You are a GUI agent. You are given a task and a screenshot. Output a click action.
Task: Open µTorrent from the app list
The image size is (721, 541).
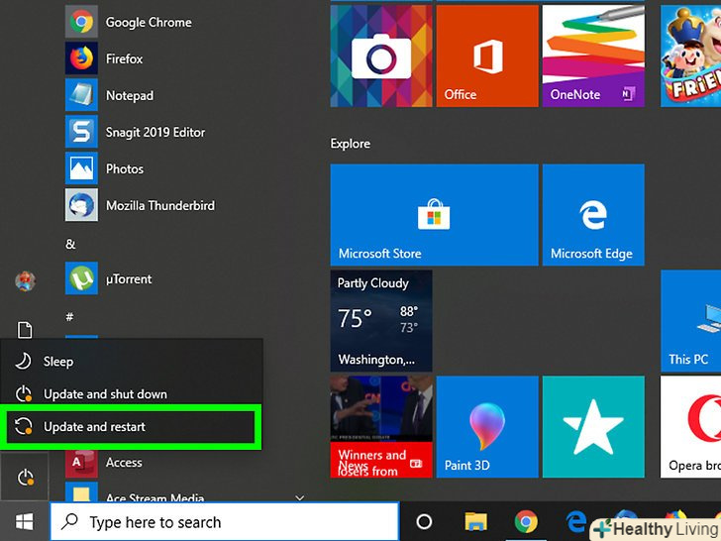(x=109, y=278)
